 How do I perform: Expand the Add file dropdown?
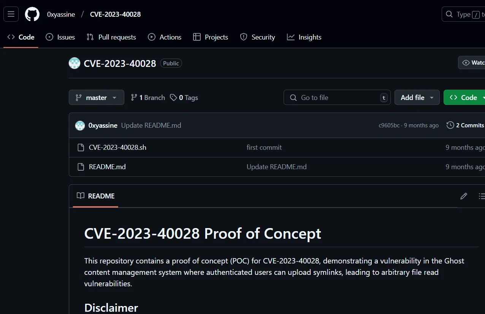point(417,97)
